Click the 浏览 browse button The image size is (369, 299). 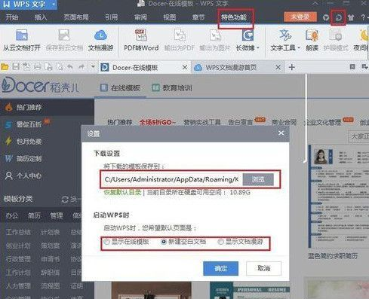[x=258, y=179]
